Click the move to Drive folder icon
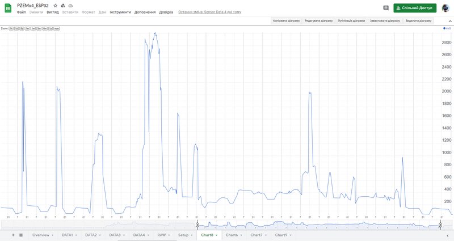 tap(63, 6)
